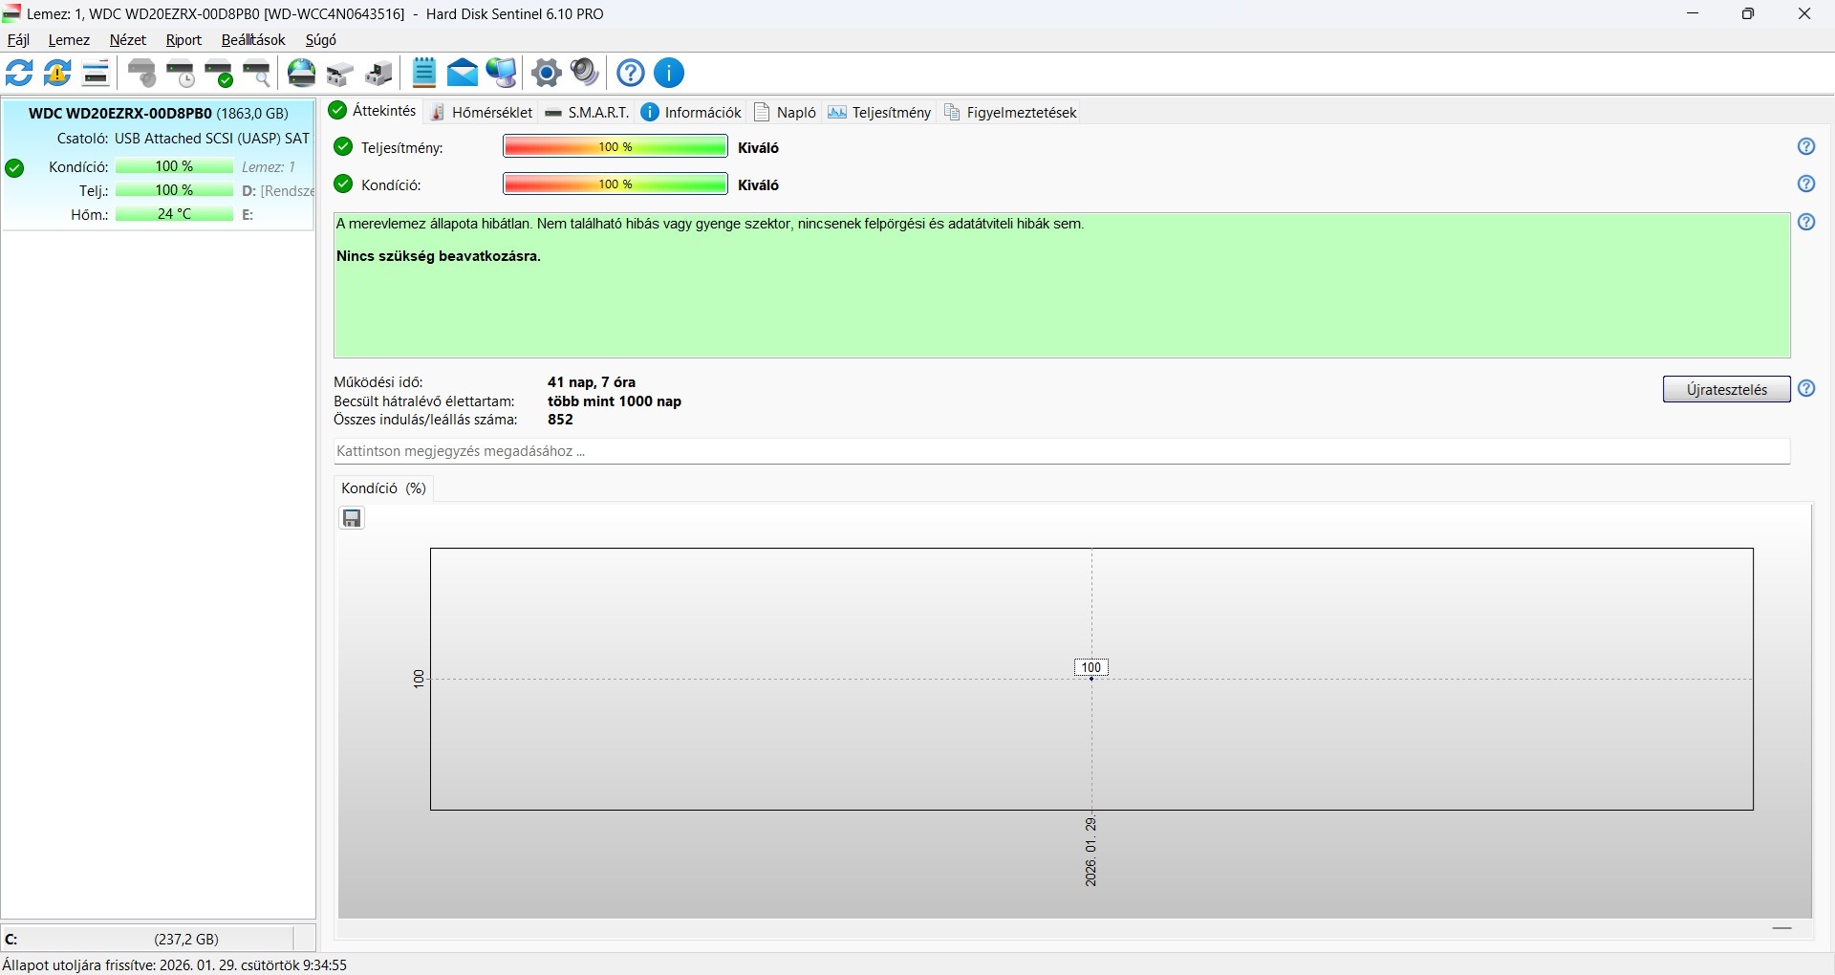
Task: Click the '41 nap, 7 óra' operating time value
Action: (592, 382)
